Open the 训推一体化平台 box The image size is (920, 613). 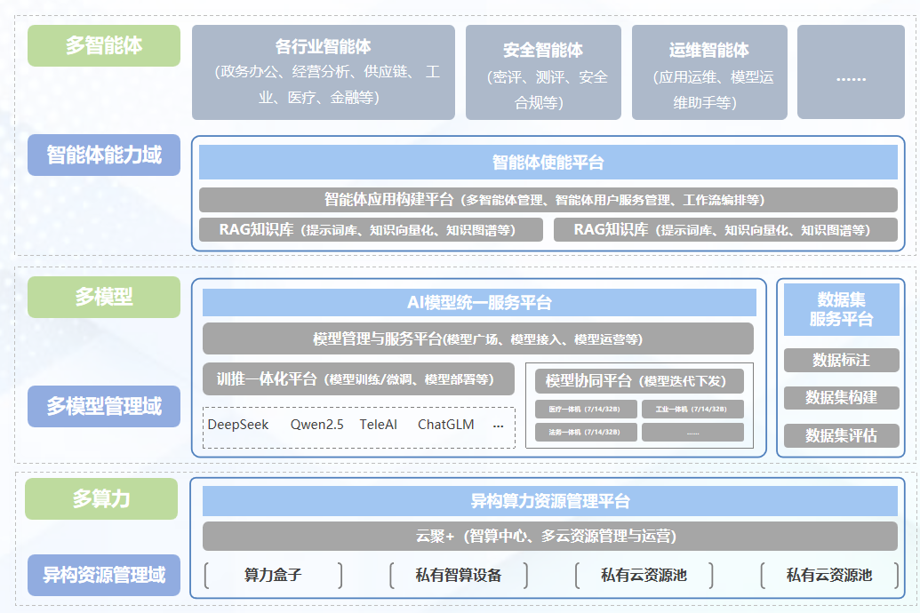tap(358, 378)
